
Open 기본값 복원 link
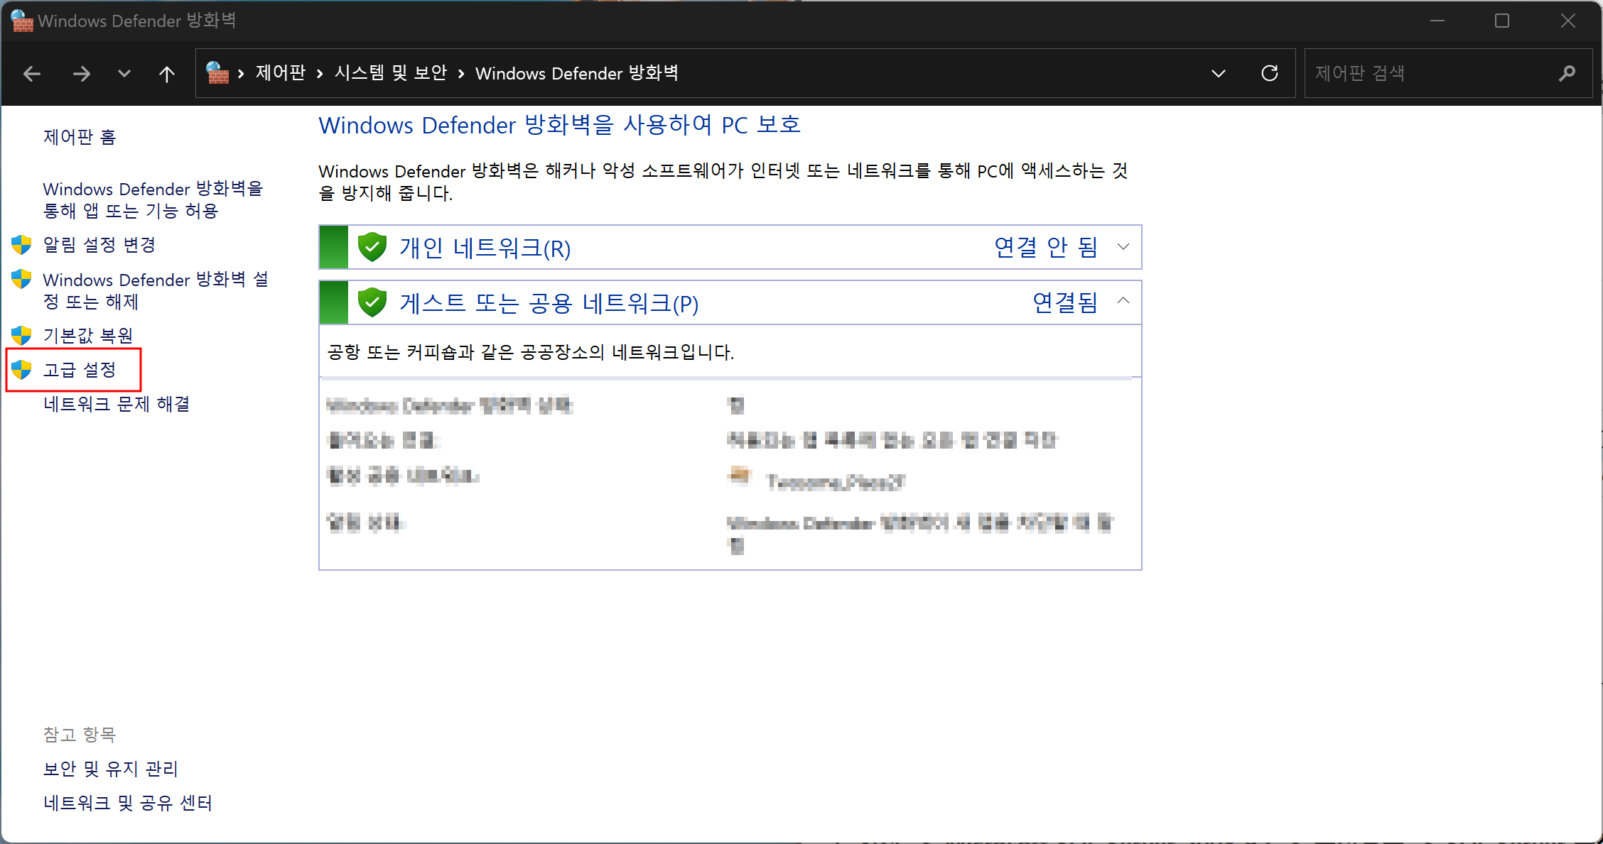88,335
